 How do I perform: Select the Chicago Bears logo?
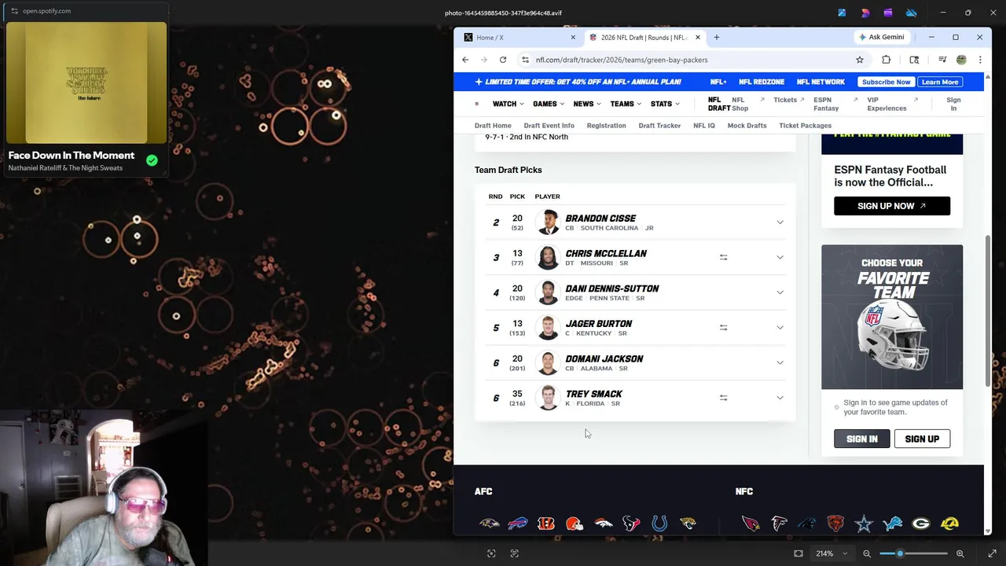click(835, 524)
